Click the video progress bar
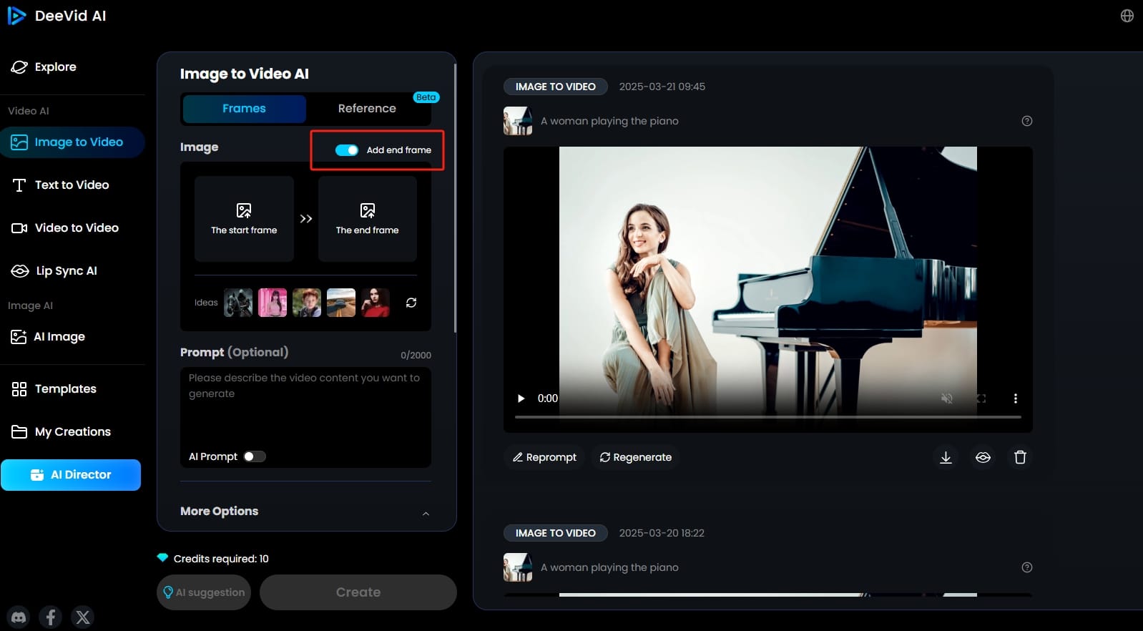1143x631 pixels. (x=767, y=416)
